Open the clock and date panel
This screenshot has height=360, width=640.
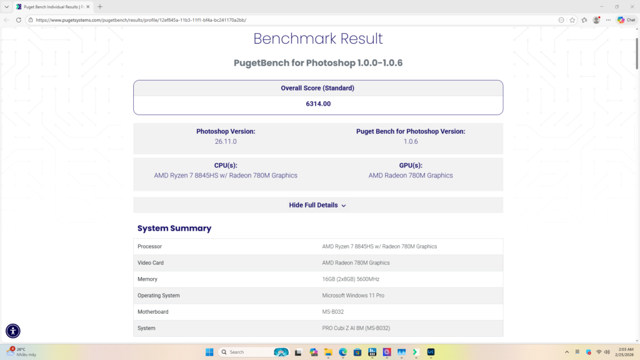(x=625, y=352)
